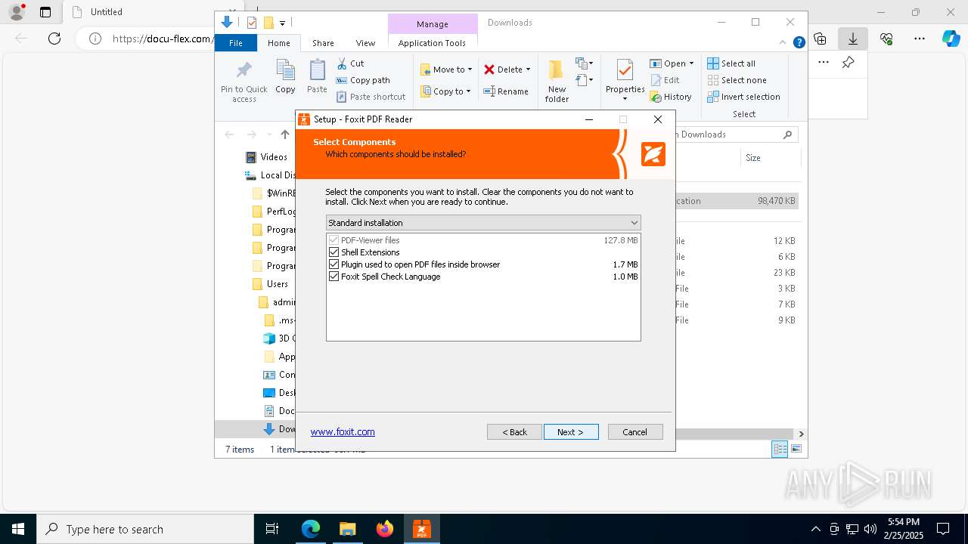The width and height of the screenshot is (968, 544).
Task: Click the Explorer search magnifier icon
Action: 787,134
